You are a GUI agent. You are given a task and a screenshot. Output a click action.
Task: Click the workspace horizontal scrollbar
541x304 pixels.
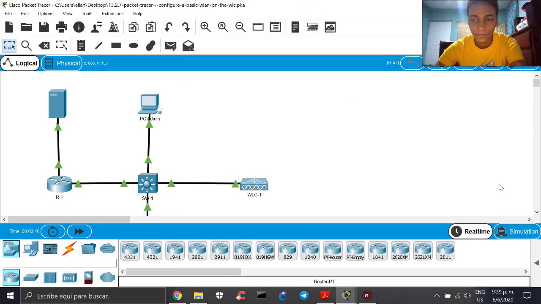[69, 219]
